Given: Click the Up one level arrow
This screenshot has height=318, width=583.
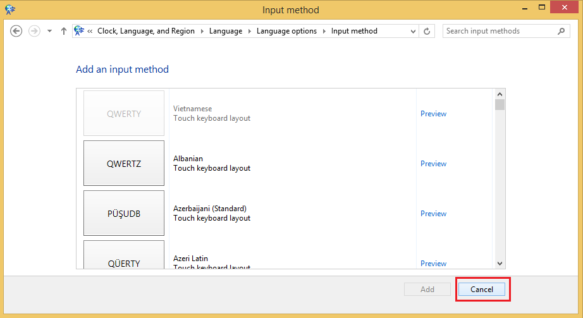Looking at the screenshot, I should click(64, 31).
